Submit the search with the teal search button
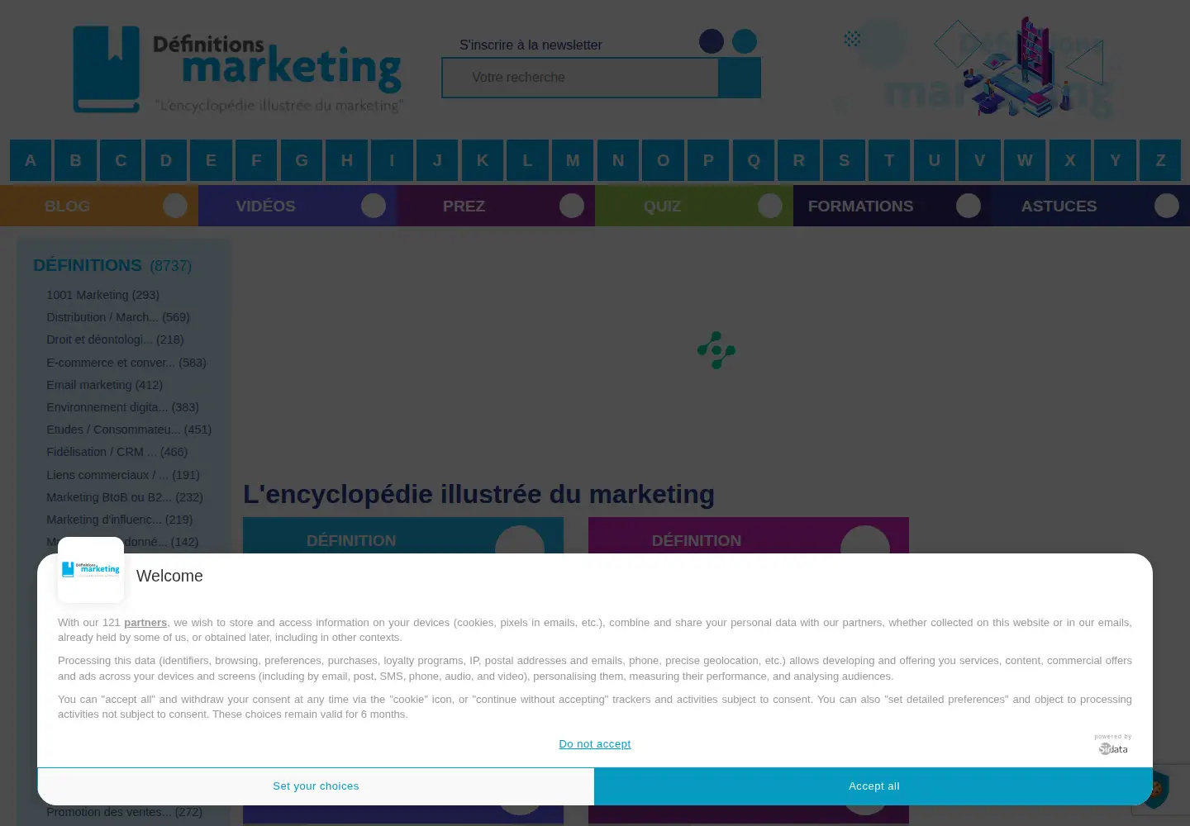 pyautogui.click(x=740, y=78)
